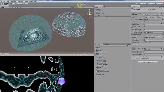
Task: Open the Update Mode dropdown
Action: (154, 41)
